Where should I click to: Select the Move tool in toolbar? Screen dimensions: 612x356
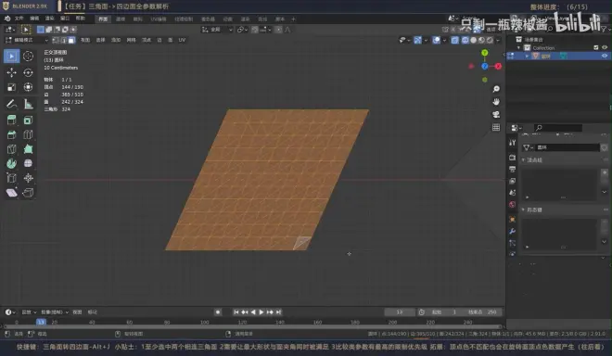[11, 72]
